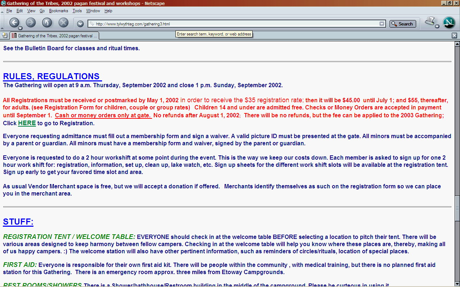Open the Tools menu
The image size is (460, 287).
point(77,11)
